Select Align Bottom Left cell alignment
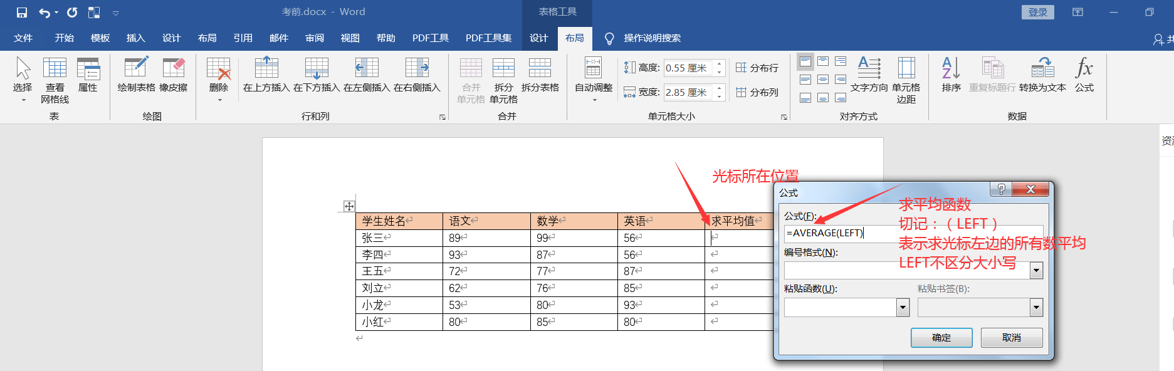 805,98
